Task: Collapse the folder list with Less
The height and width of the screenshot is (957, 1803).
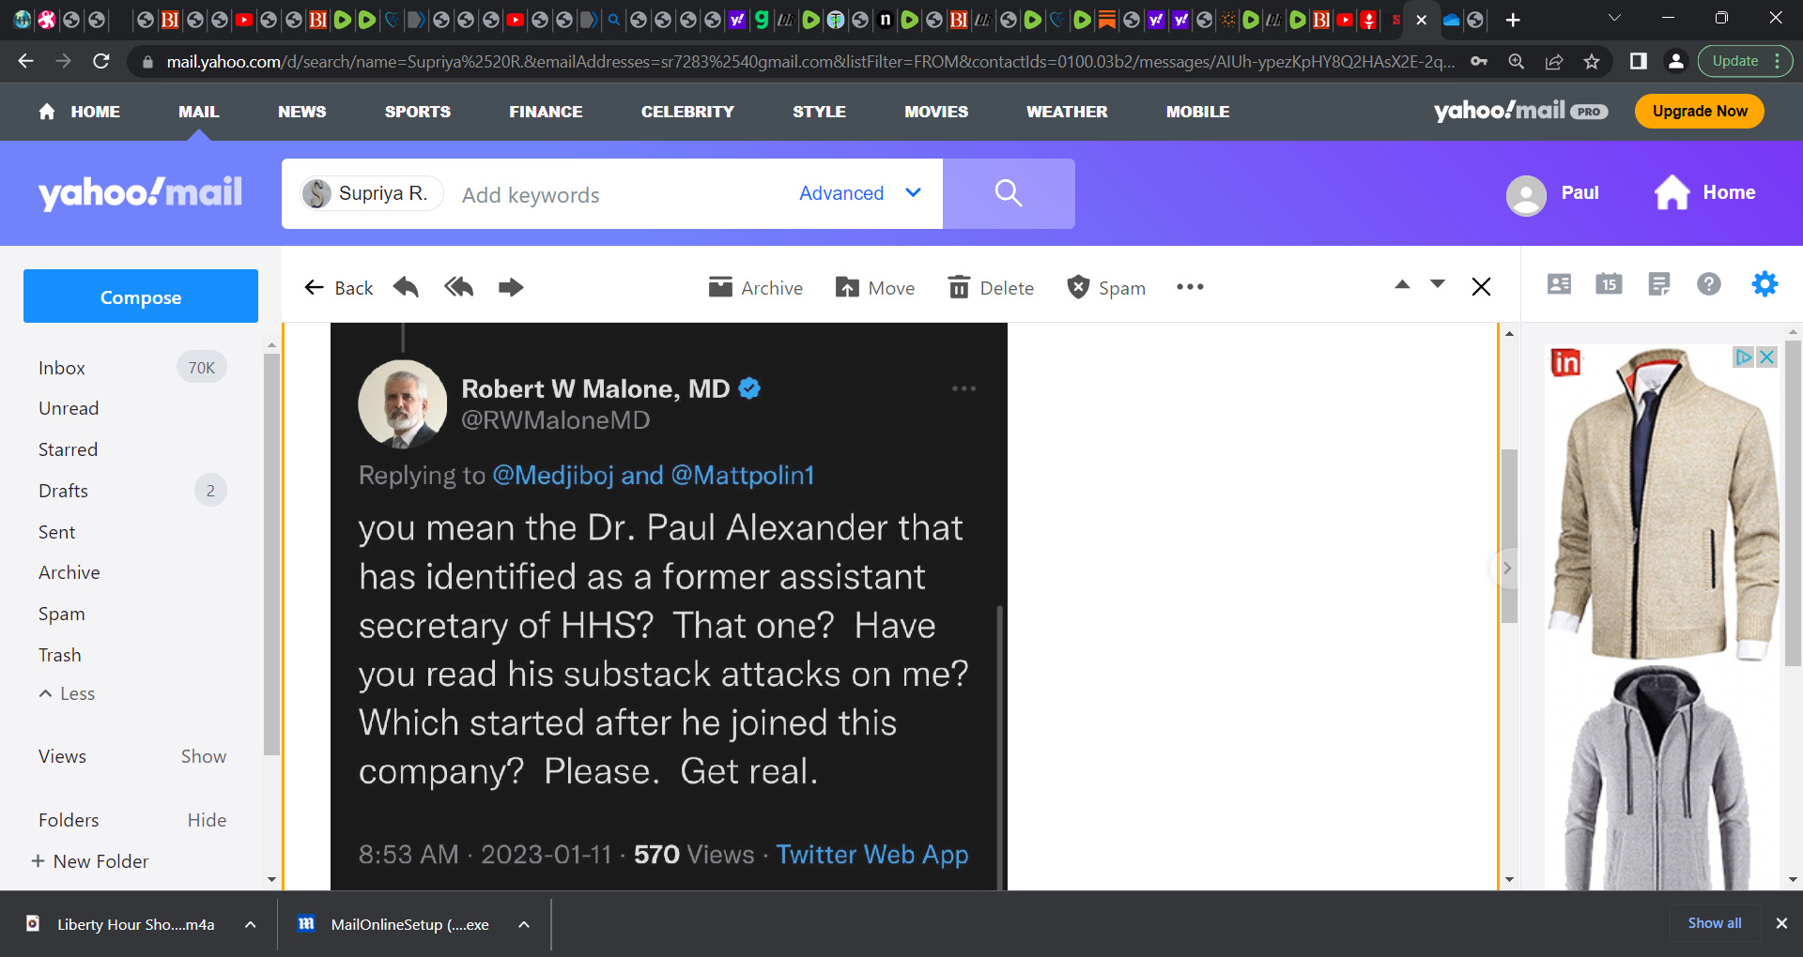Action: pyautogui.click(x=67, y=693)
